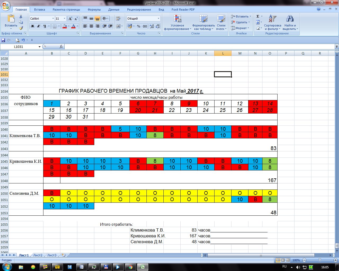Switch to the Лист2 sheet tab
Screen dimensions: 339x271
(x=38, y=255)
